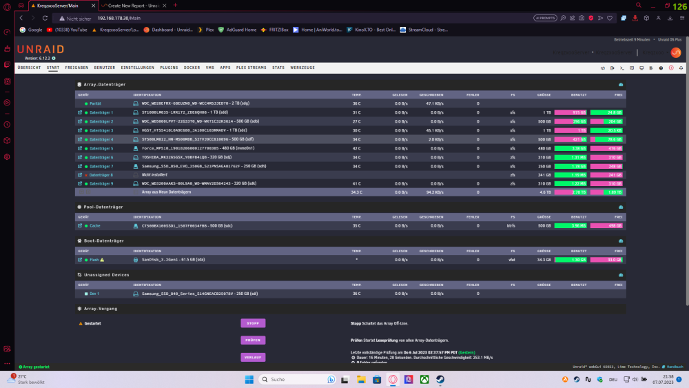Click the Flash warning triangle icon
The height and width of the screenshot is (388, 689).
coord(102,260)
